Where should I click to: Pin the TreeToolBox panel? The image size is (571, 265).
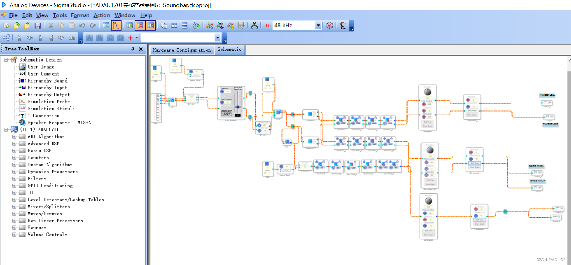click(x=133, y=49)
